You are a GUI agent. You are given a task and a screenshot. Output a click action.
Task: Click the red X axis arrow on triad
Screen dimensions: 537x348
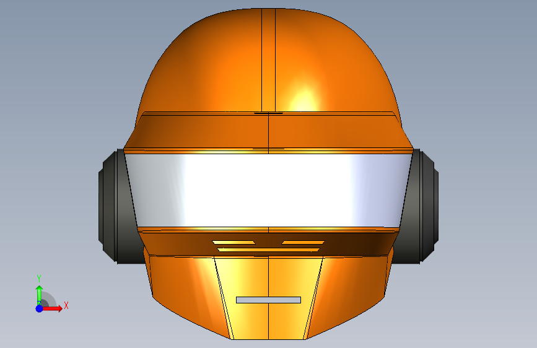tap(53, 308)
